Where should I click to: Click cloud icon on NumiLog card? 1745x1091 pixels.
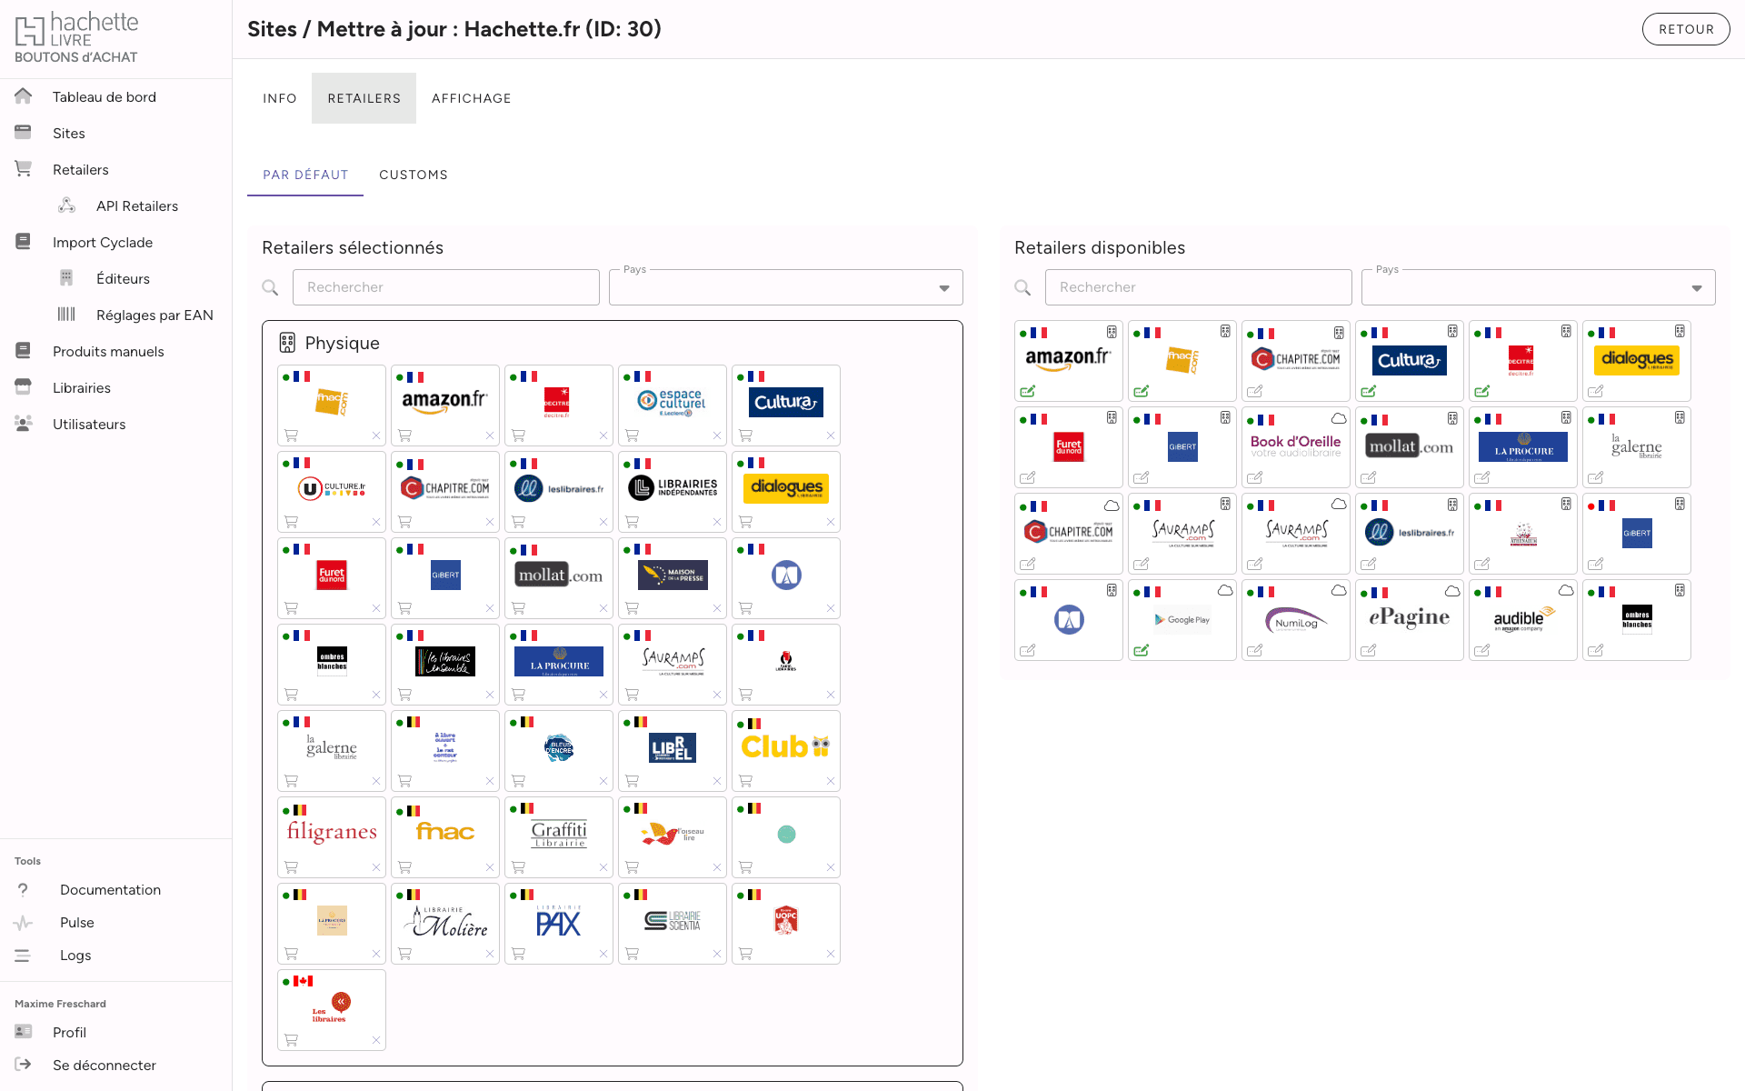pos(1339,591)
